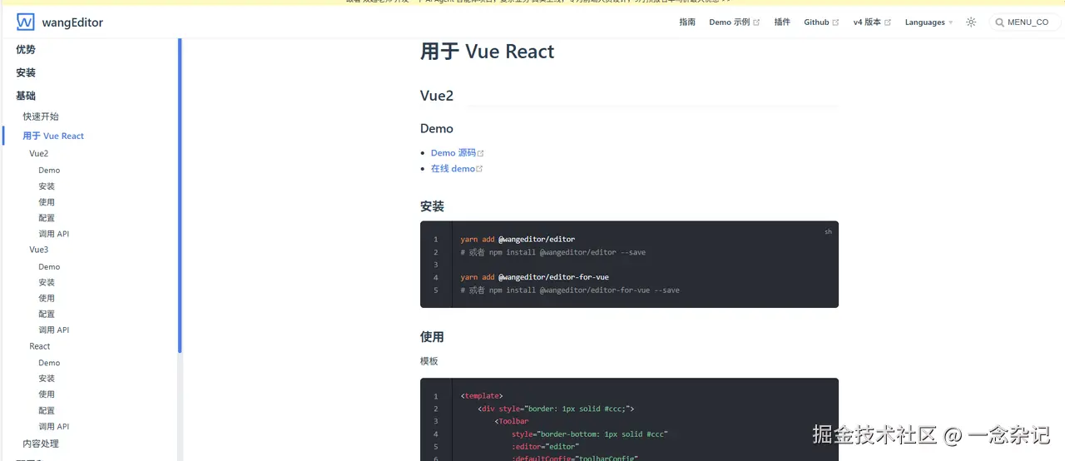Jump to Vue2 in the sidebar
Screen dimensions: 1065x461
click(39, 154)
